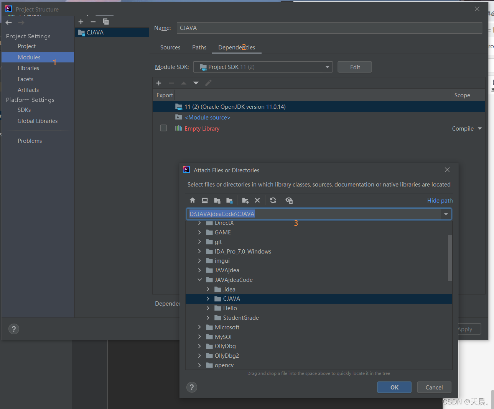
Task: Select Libraries in the sidebar
Action: click(x=28, y=68)
